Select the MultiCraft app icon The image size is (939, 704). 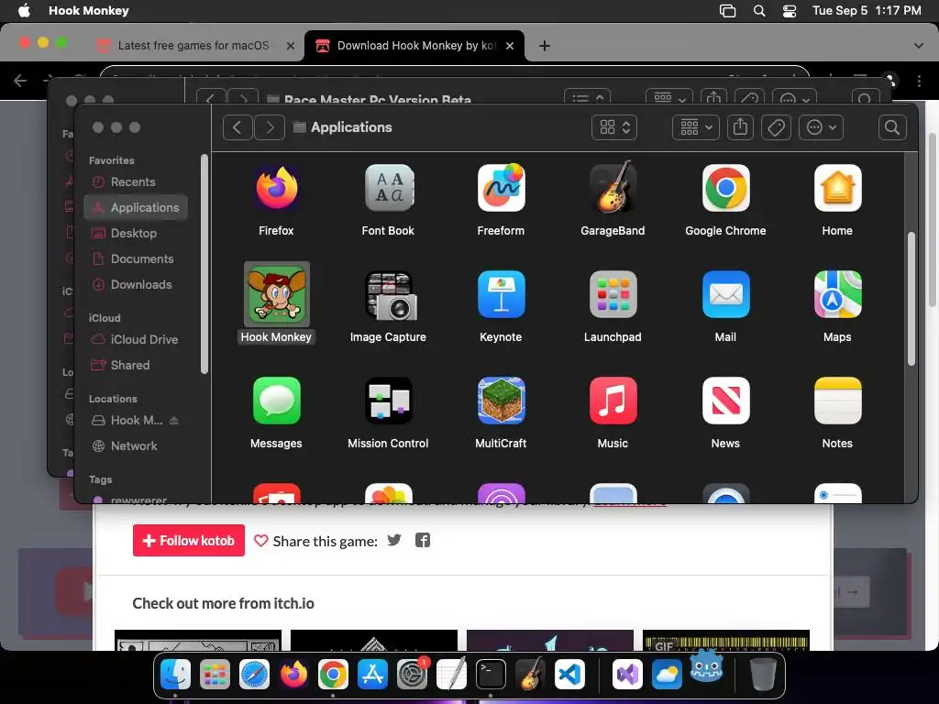[501, 401]
